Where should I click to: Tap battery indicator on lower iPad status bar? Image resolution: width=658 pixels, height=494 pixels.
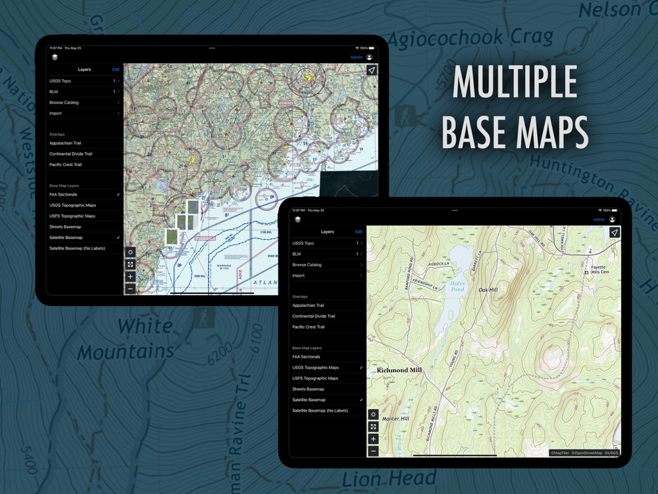point(615,210)
